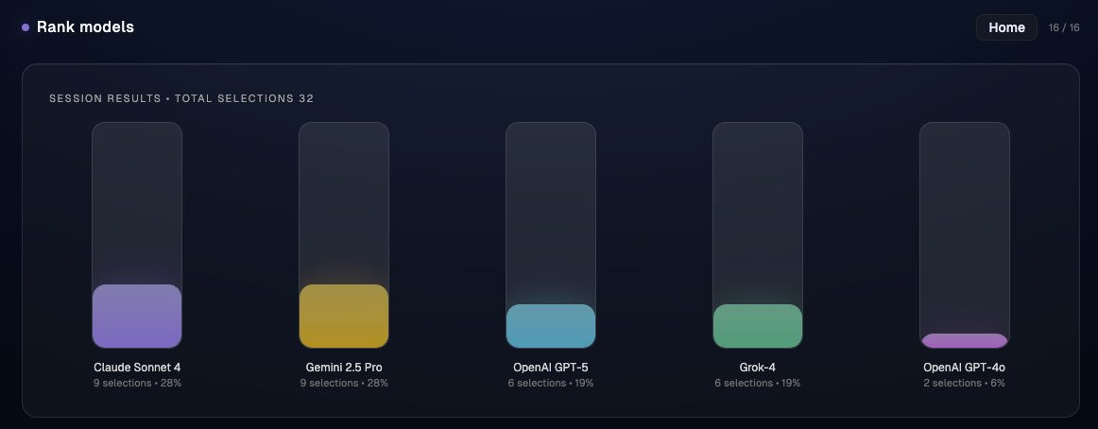Click Claude's 9 selections 28% text
The height and width of the screenshot is (429, 1098).
137,383
